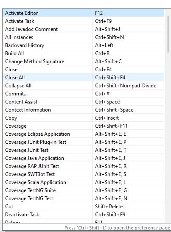Choose the Deactivate Task command
This screenshot has width=171, height=232.
tap(83, 215)
